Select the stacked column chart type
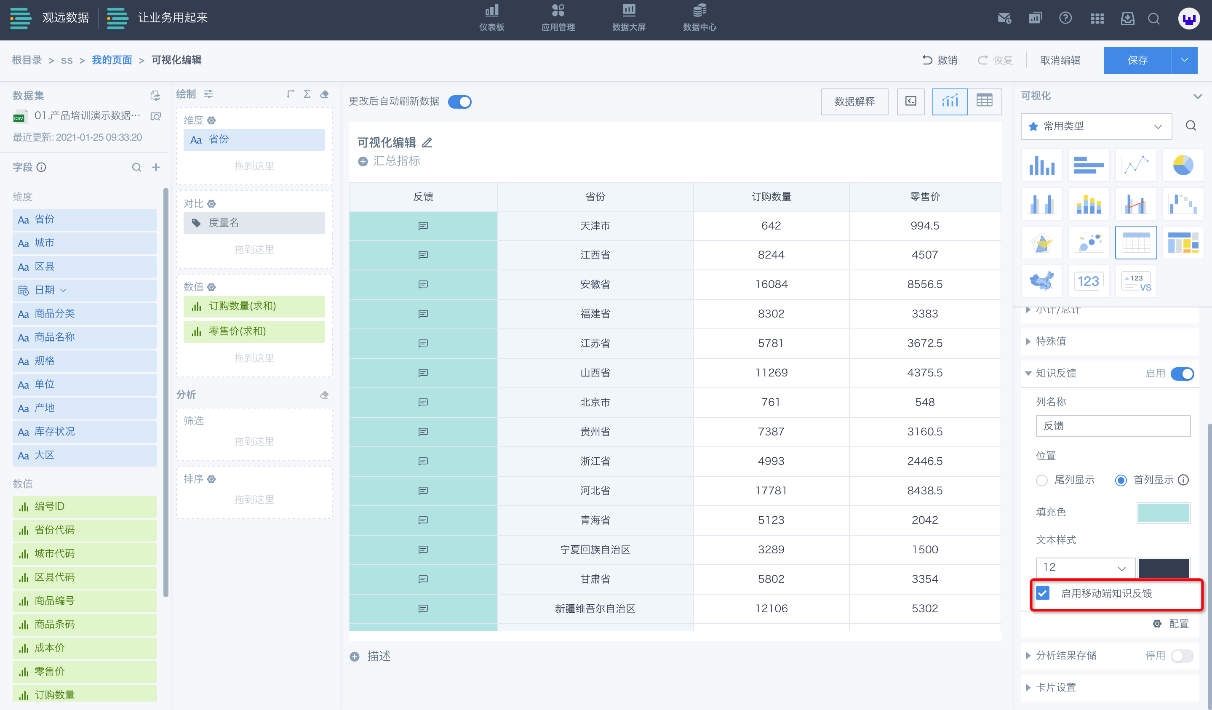The width and height of the screenshot is (1212, 710). coord(1089,204)
